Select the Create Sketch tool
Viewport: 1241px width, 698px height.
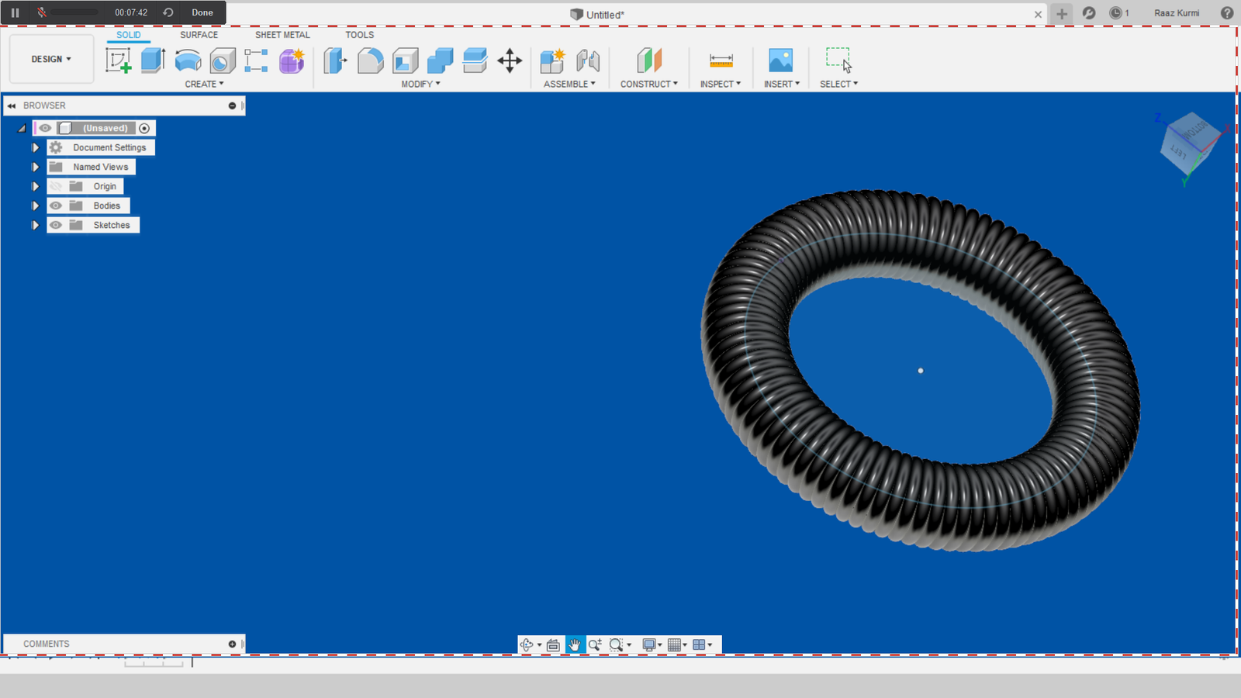119,60
